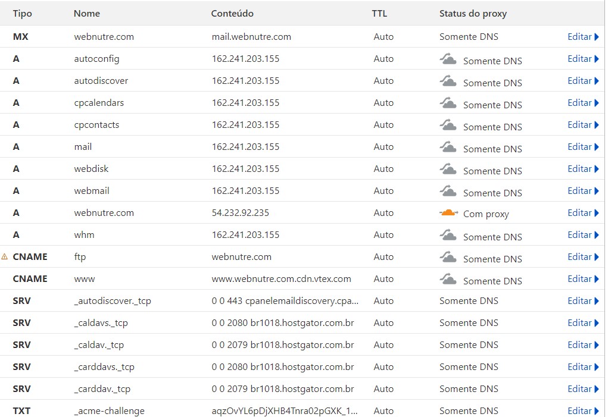608x417 pixels.
Task: Open Editar link for _autodiscover._tcp record
Action: (582, 300)
